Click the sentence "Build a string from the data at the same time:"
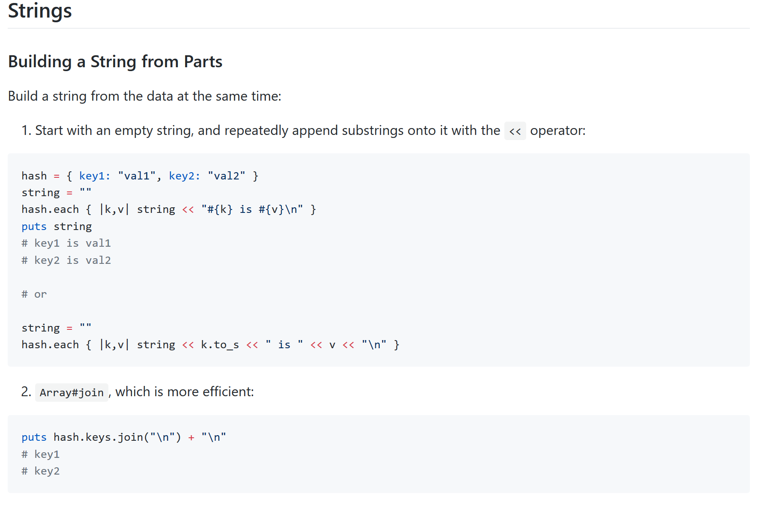Viewport: 773px width, 505px height. [x=145, y=96]
